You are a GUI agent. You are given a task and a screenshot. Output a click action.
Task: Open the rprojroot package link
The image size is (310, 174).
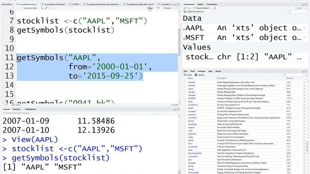coord(192,115)
